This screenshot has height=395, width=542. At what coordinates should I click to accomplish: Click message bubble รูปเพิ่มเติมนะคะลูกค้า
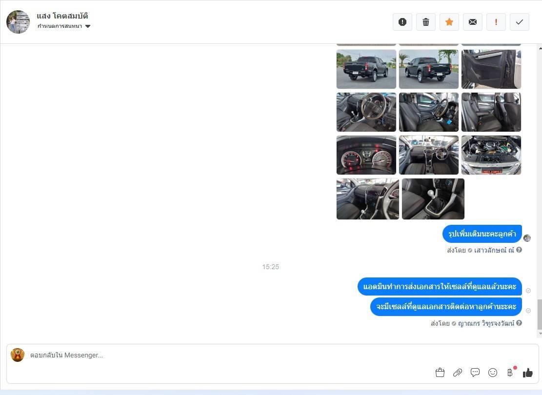pyautogui.click(x=482, y=234)
